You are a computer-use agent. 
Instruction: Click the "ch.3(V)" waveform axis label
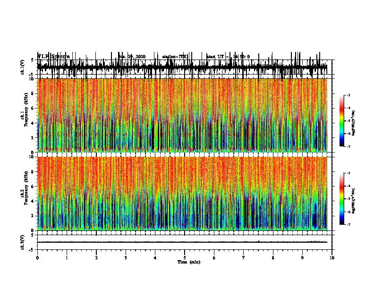23,242
